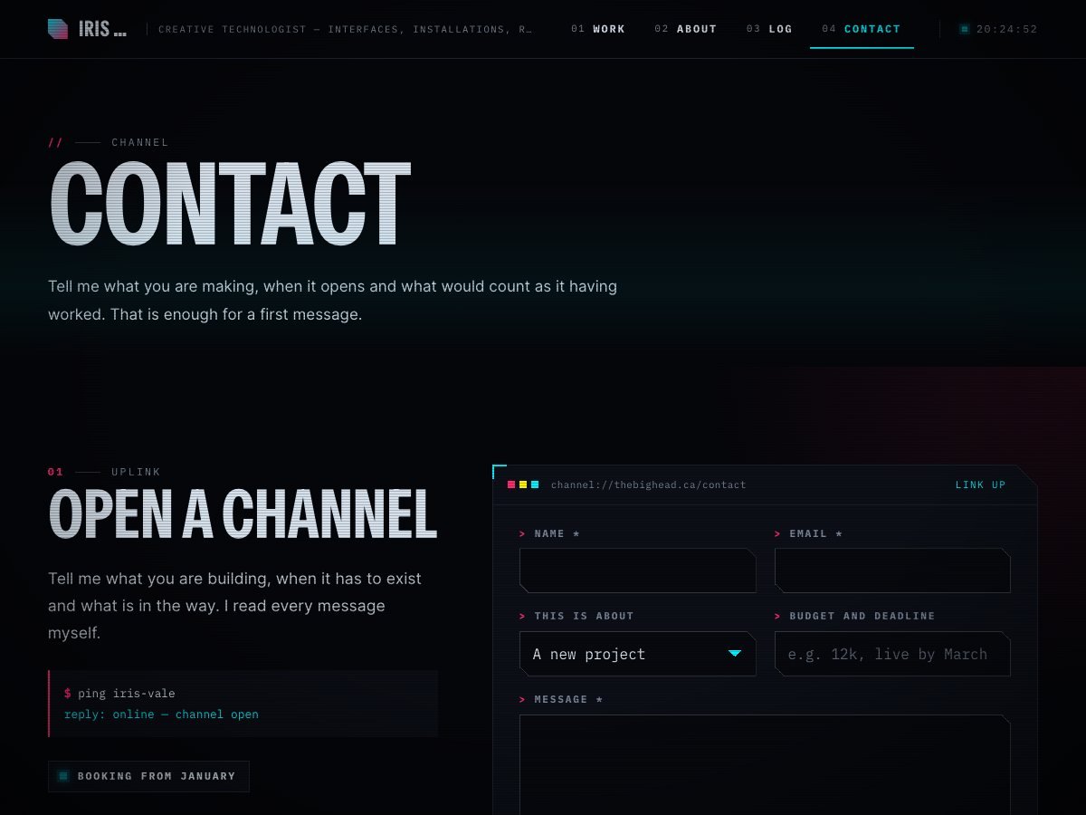Click the UPLINK section label
This screenshot has height=815, width=1086.
click(x=136, y=472)
